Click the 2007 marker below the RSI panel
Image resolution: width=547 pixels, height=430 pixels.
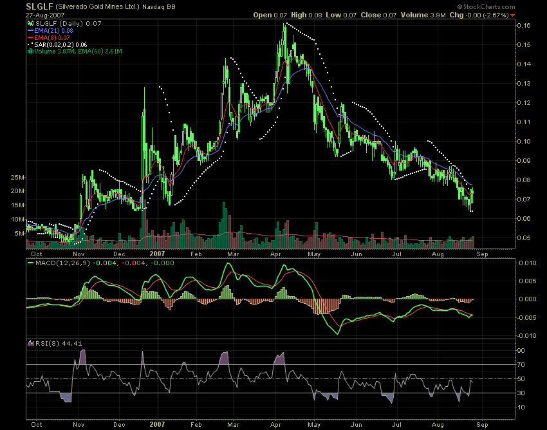click(157, 424)
